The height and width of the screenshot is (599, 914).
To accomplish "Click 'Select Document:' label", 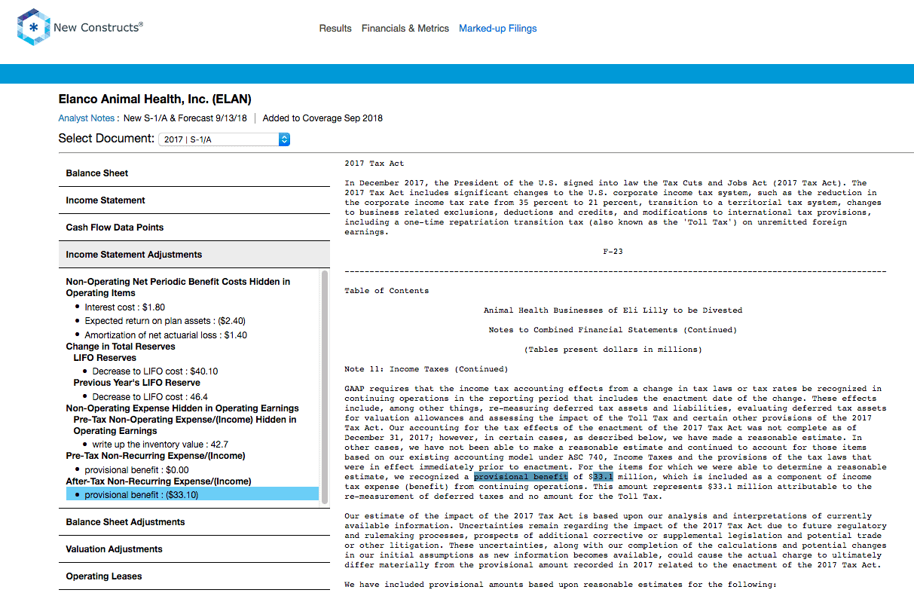I will tap(107, 139).
